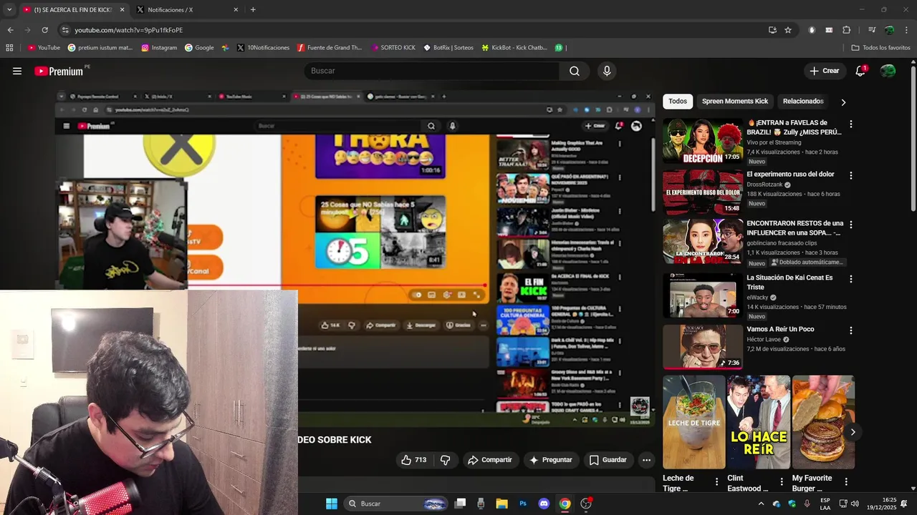Save the video with Guardar
Image resolution: width=917 pixels, height=515 pixels.
pyautogui.click(x=608, y=460)
